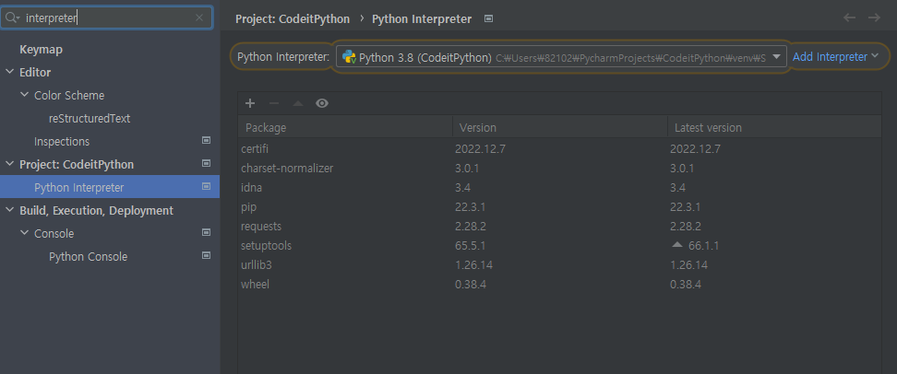This screenshot has height=374, width=897.
Task: Open Inspections settings page
Action: tap(62, 141)
